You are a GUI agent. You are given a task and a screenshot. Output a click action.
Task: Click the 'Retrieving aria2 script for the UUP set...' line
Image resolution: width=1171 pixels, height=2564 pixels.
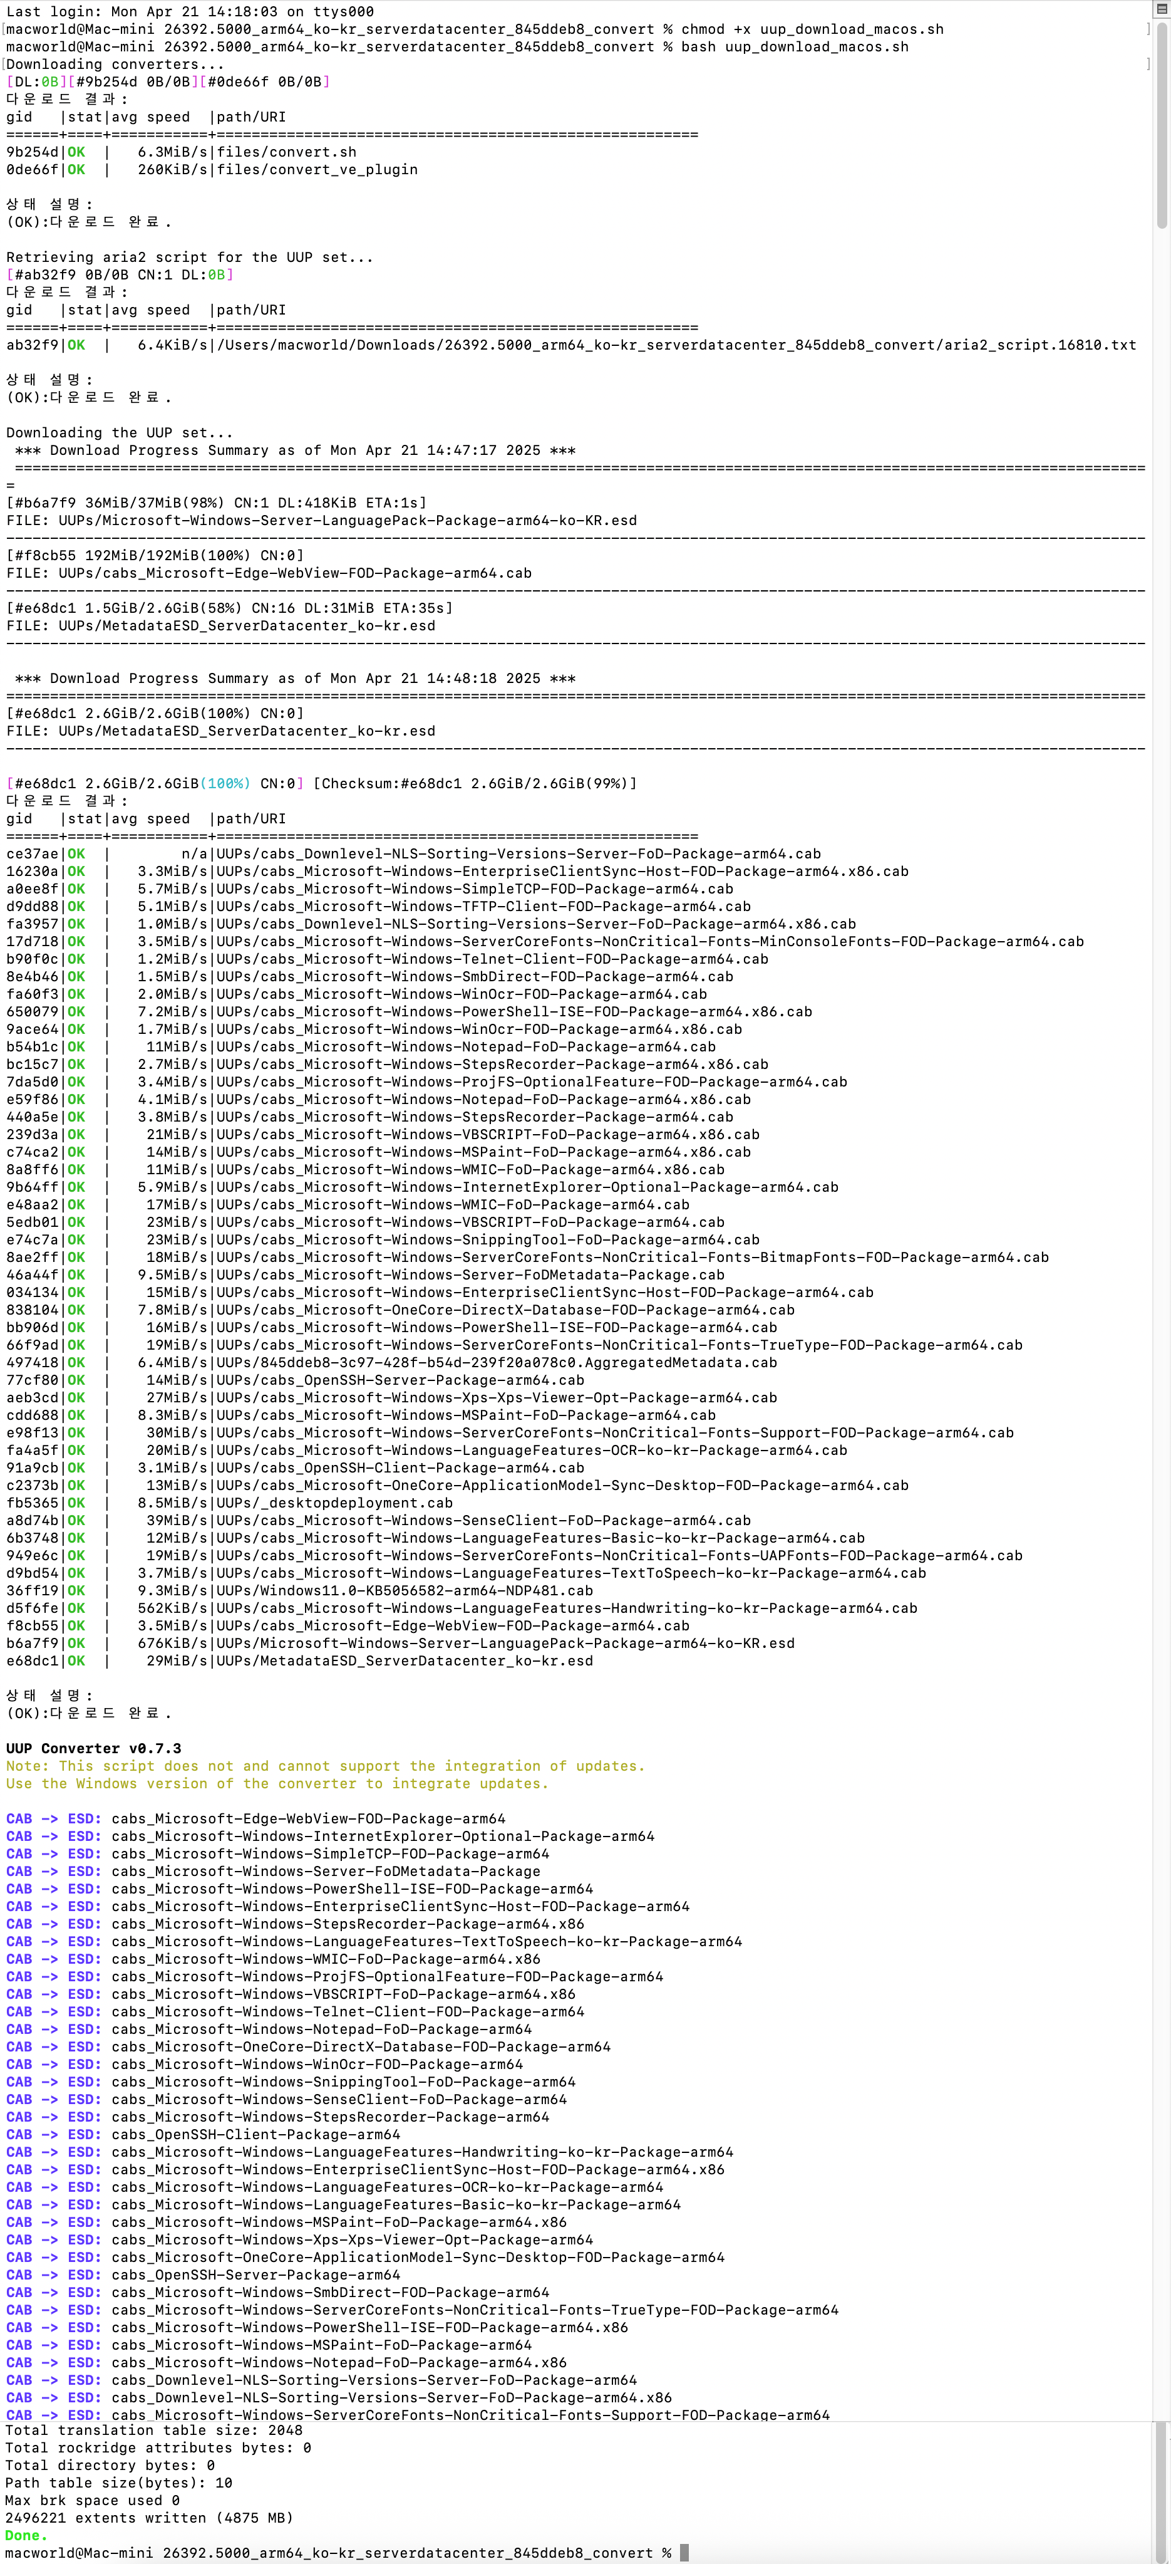pos(190,257)
